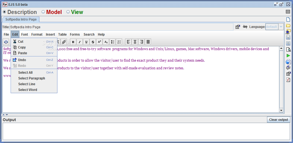Choose Cut from Edit menu
The height and width of the screenshot is (143, 293).
coord(34,42)
